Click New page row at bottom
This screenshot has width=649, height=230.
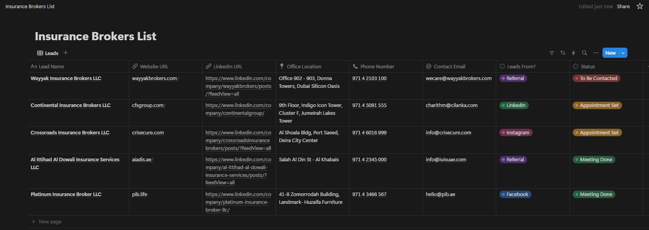(50, 221)
